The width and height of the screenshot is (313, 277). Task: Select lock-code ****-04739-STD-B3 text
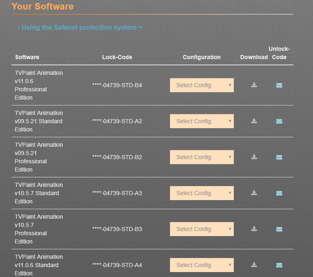tap(117, 229)
